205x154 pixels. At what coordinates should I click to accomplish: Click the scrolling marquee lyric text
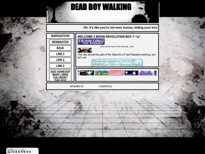tap(120, 28)
